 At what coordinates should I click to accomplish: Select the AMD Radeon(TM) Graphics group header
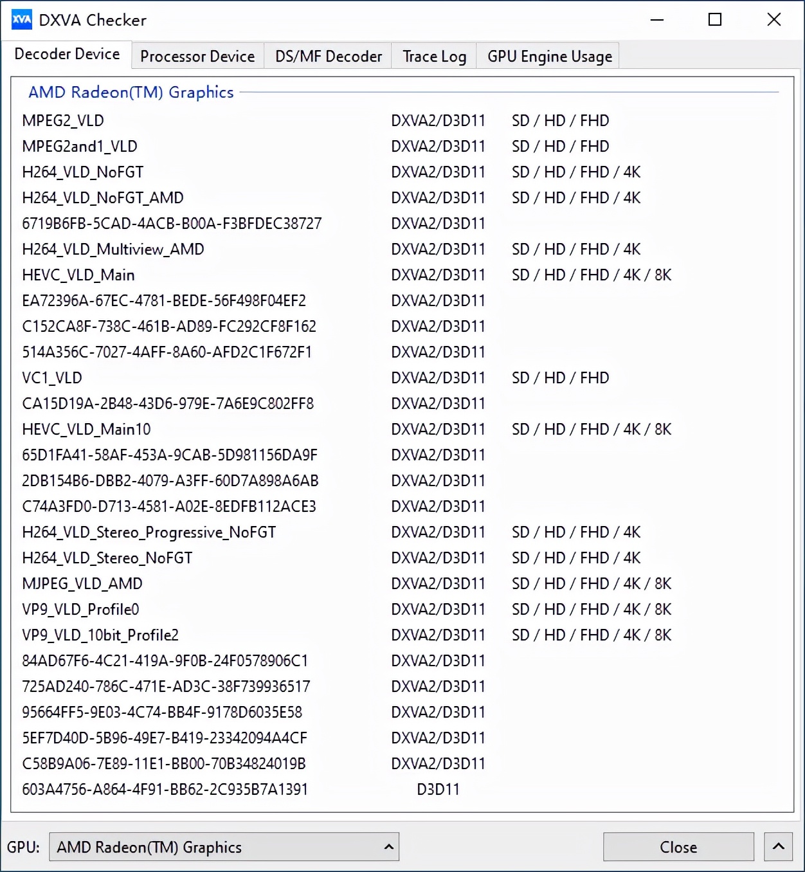click(x=131, y=92)
